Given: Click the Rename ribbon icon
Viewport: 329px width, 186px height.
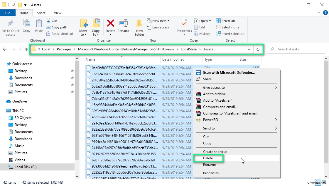Looking at the screenshot, I should (123, 23).
